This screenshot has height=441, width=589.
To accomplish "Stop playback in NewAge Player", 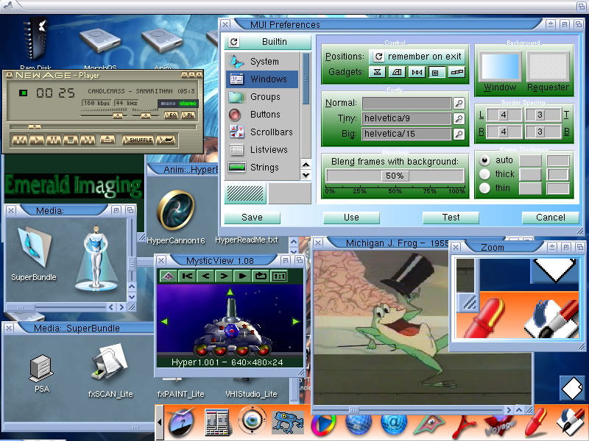I will tap(71, 140).
